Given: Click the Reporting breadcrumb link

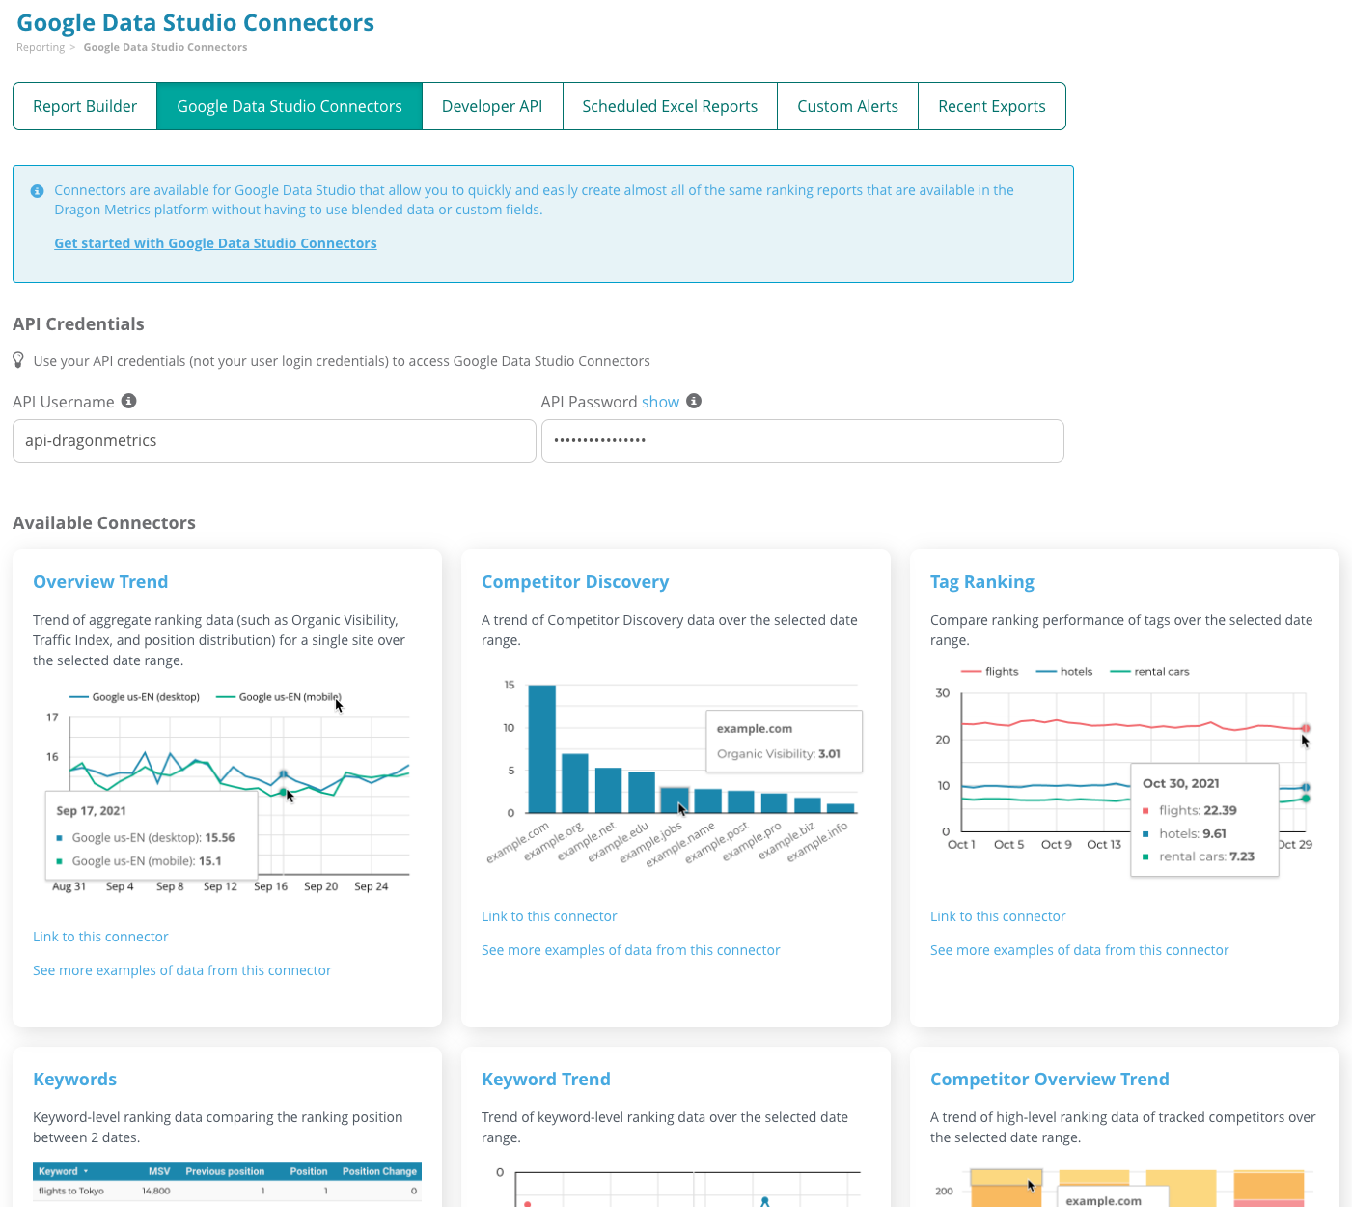Looking at the screenshot, I should [41, 47].
